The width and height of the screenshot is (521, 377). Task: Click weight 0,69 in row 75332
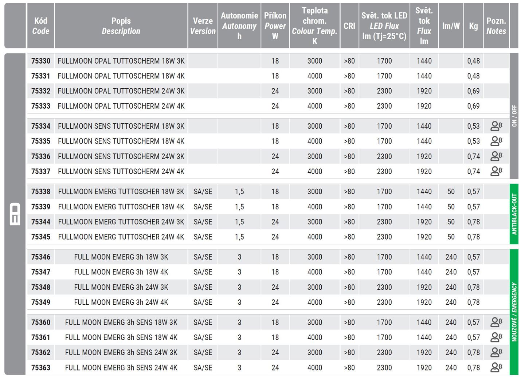[x=474, y=91]
